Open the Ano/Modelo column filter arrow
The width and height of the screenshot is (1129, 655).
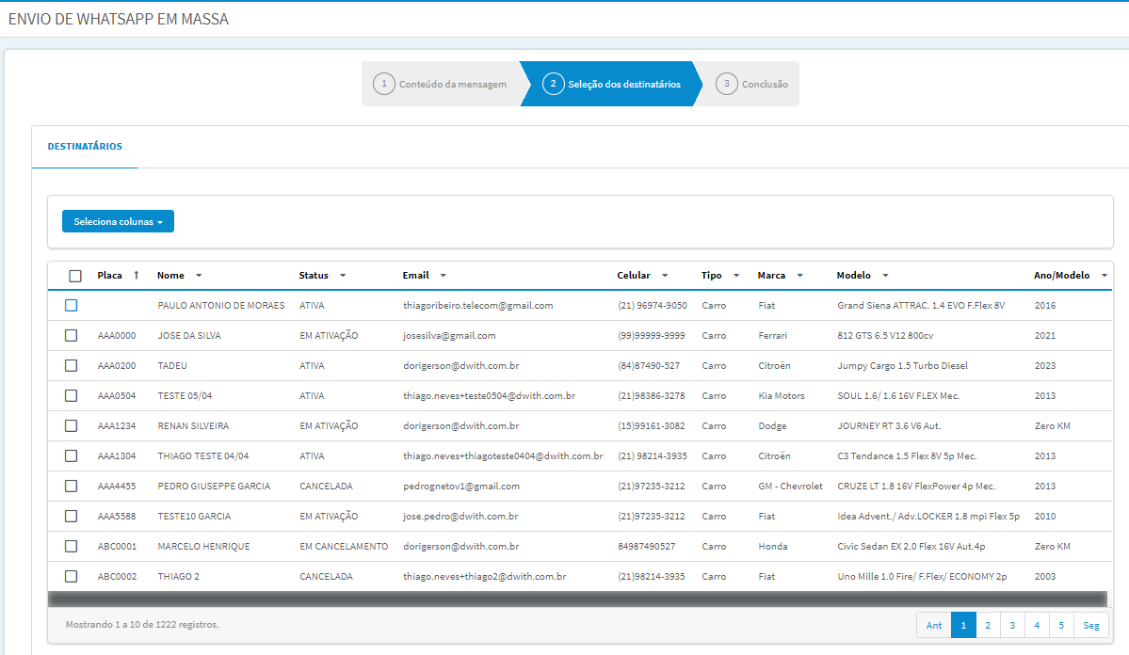[x=1104, y=276]
